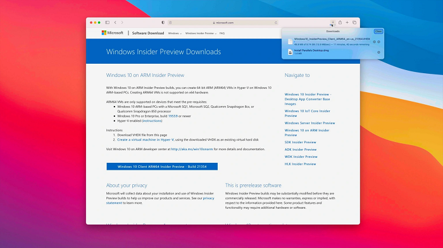Select Install Parallels Desktop.dmg file name
Image resolution: width=443 pixels, height=248 pixels.
coord(311,50)
